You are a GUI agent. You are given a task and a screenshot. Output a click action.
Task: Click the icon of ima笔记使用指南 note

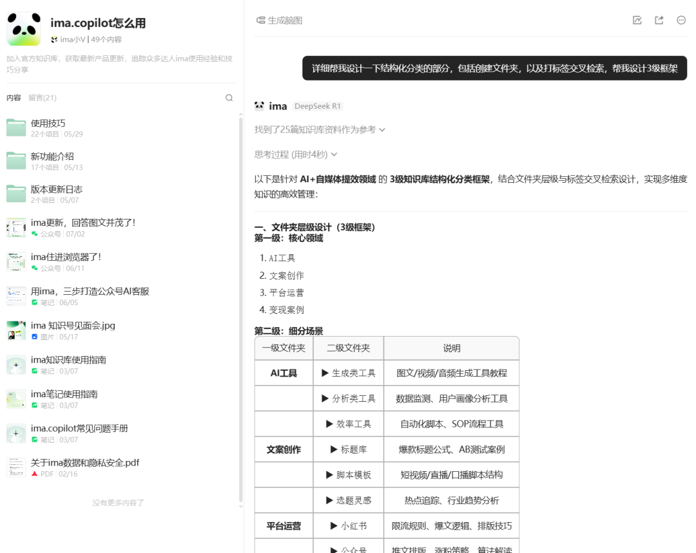16,399
